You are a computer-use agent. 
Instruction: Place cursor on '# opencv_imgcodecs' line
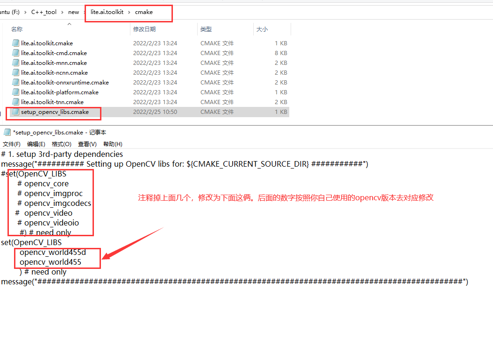click(54, 203)
